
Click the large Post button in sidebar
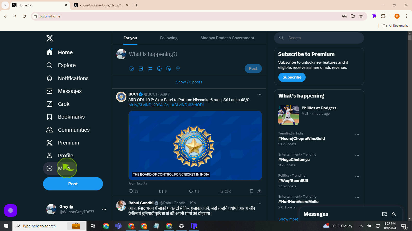pos(73,184)
